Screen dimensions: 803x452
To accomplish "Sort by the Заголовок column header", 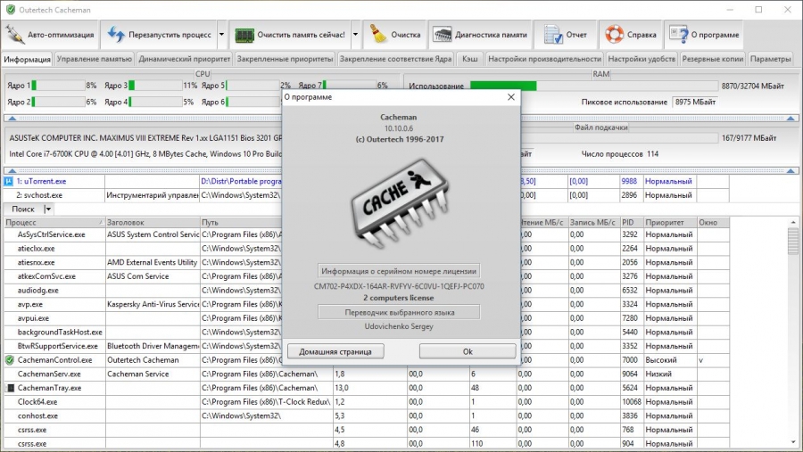I will 152,222.
